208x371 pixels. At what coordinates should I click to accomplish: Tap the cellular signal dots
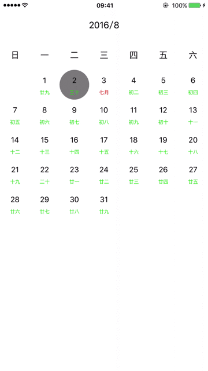click(12, 5)
